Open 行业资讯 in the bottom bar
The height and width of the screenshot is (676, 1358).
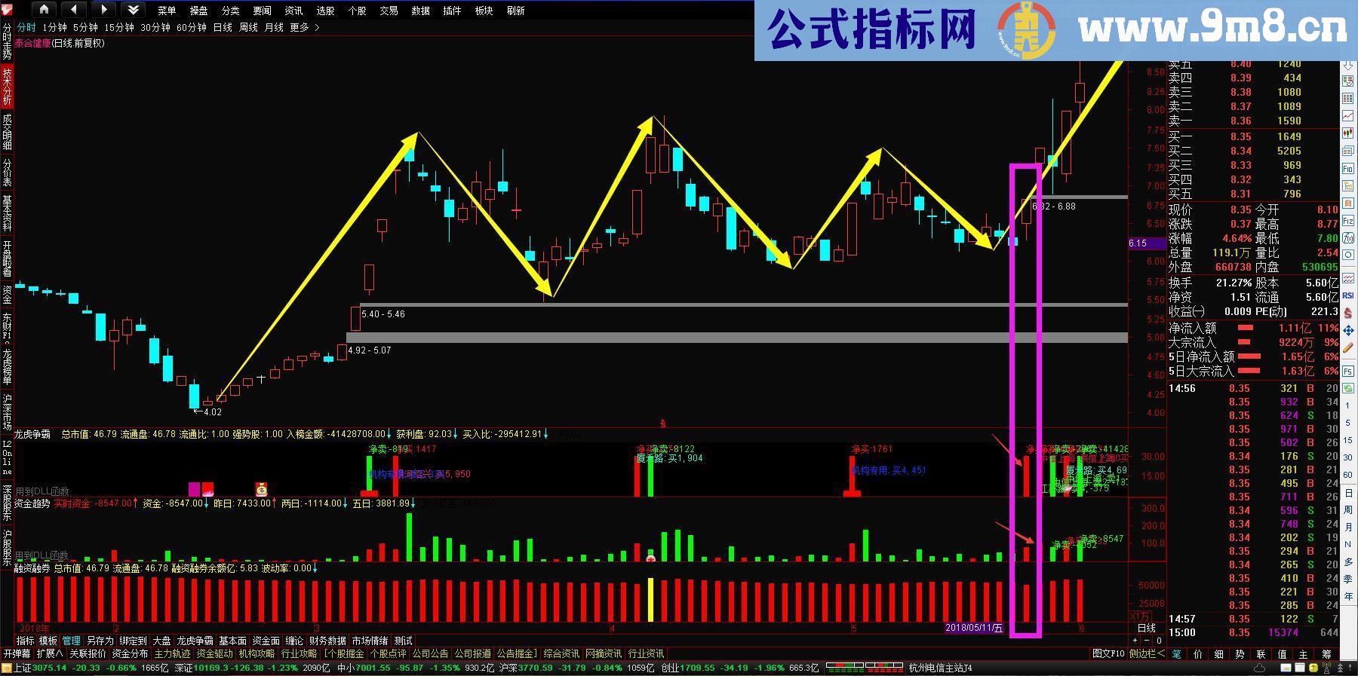pyautogui.click(x=646, y=653)
